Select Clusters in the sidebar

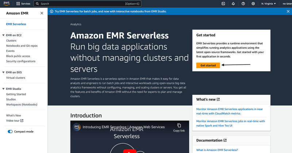coord(11,41)
